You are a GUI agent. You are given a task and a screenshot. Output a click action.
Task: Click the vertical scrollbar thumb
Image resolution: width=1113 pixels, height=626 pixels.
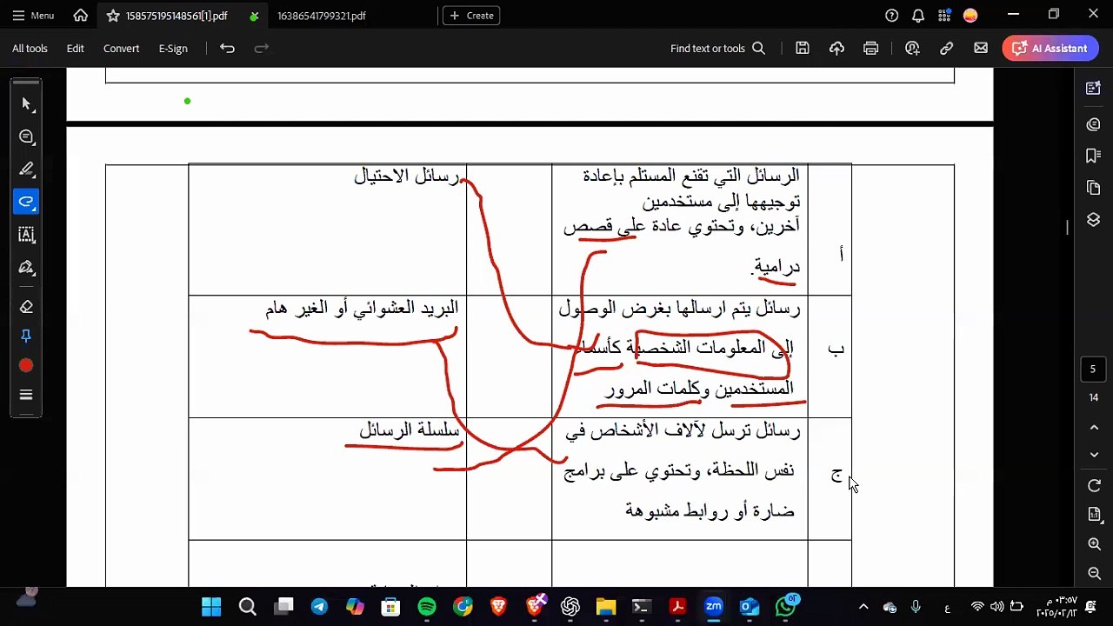coord(1068,227)
